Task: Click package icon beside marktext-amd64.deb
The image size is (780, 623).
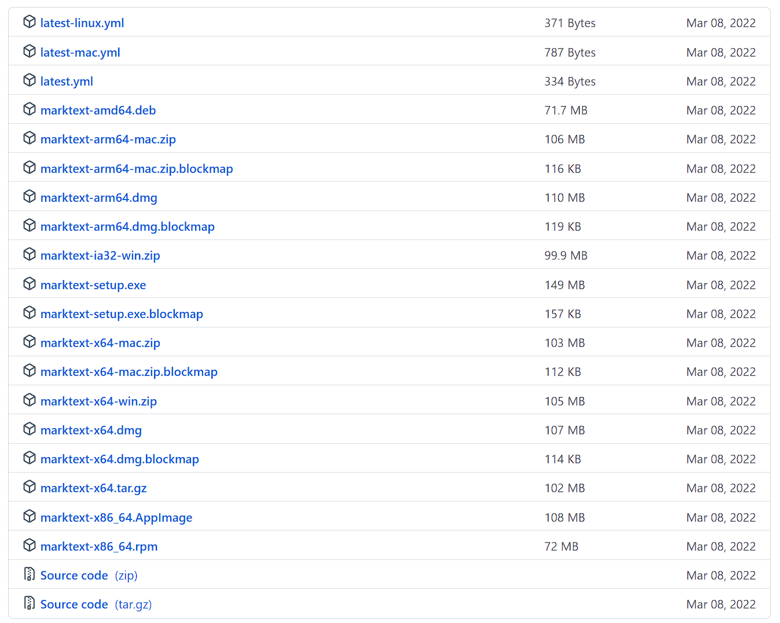Action: point(30,109)
